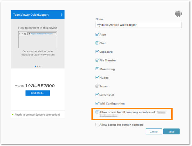Click Ready to connect status text
Image resolution: width=192 pixels, height=146 pixels.
(37, 115)
